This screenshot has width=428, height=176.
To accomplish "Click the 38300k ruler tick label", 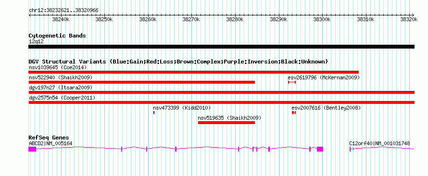I will (322, 20).
